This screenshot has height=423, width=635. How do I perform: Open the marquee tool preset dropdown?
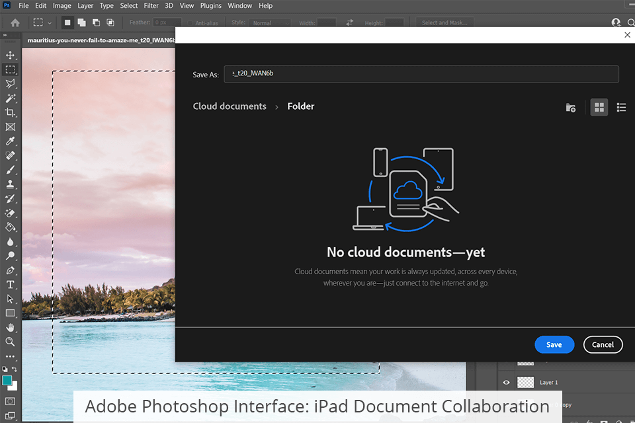pos(44,22)
